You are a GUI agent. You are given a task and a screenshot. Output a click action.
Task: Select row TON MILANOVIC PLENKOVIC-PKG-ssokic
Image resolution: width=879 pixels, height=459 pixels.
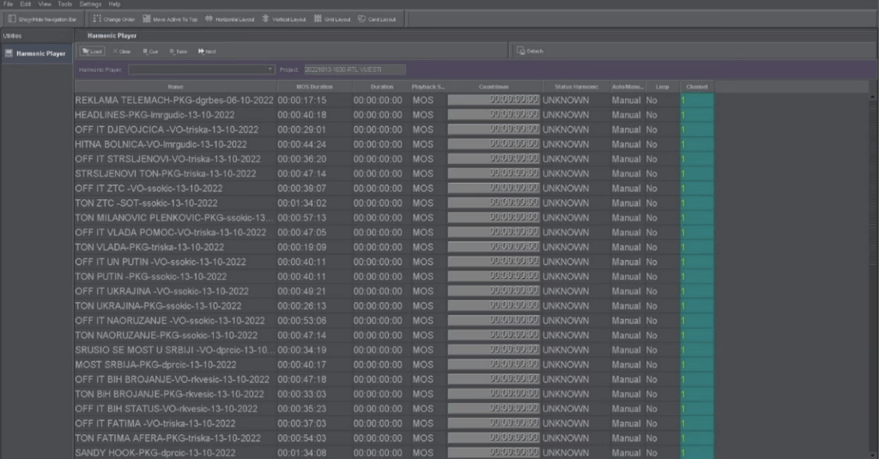(394, 218)
